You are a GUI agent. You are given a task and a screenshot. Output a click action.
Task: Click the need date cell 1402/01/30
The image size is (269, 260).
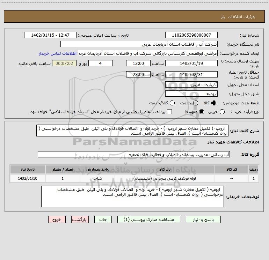pos(28,178)
